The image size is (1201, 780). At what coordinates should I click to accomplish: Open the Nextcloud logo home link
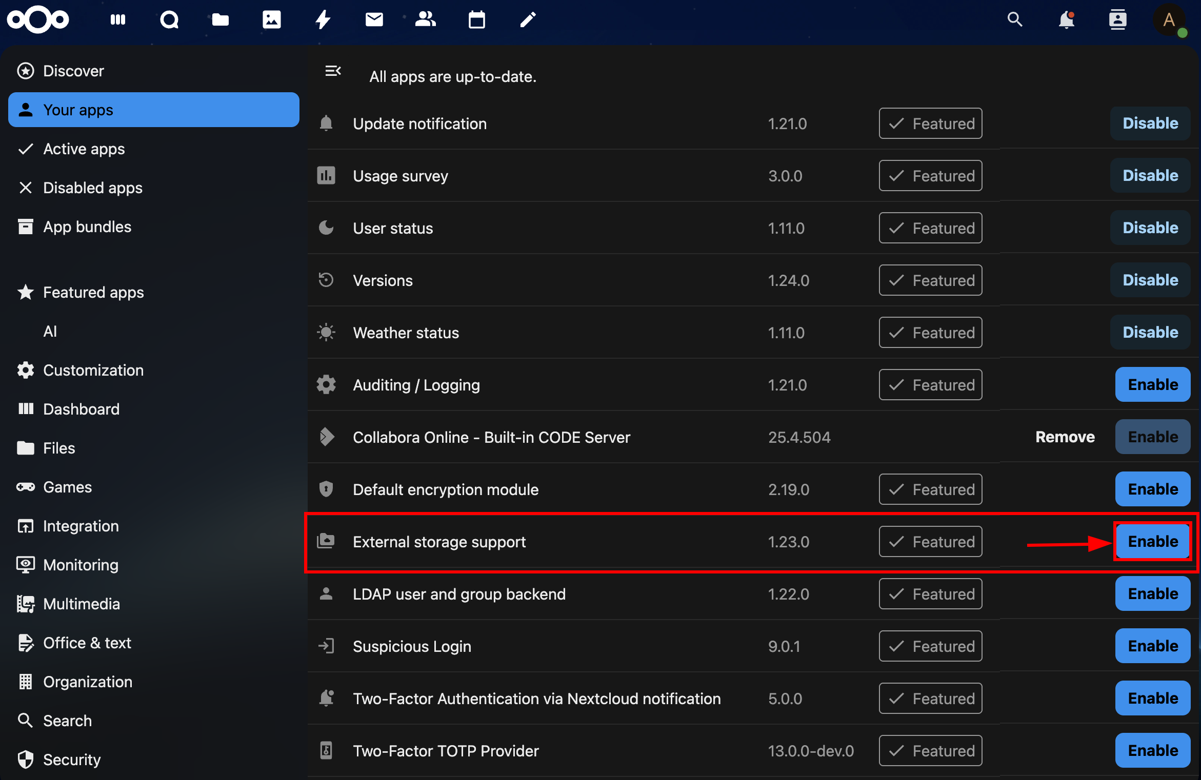click(x=38, y=20)
